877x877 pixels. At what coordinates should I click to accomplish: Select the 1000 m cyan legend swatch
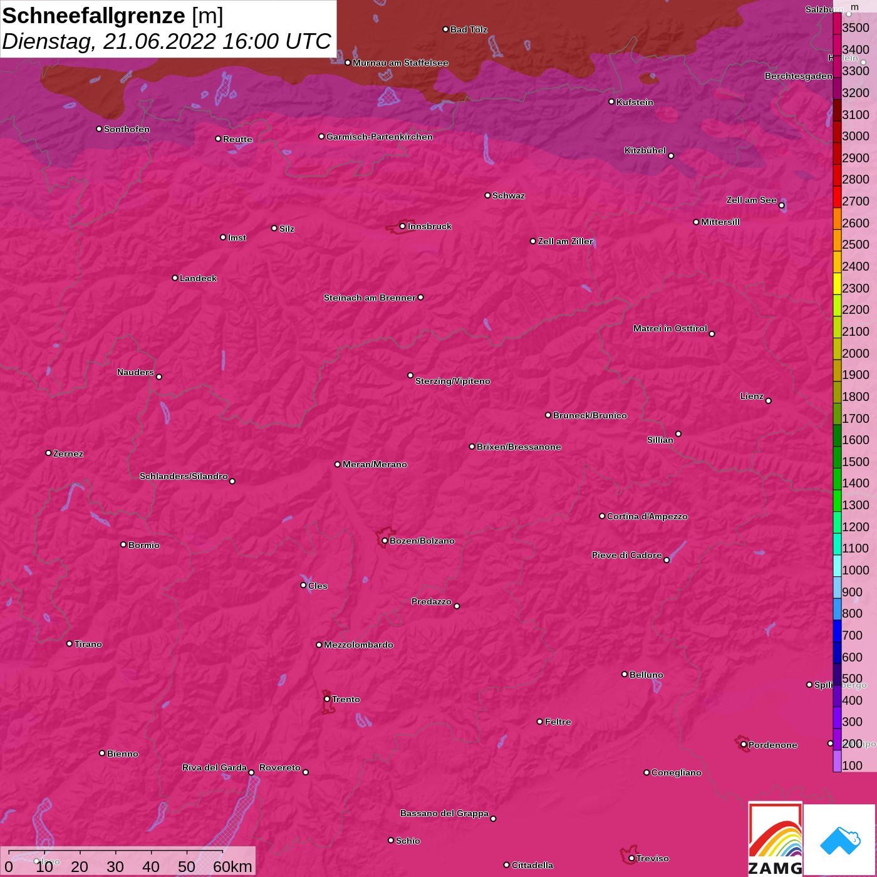click(x=837, y=566)
